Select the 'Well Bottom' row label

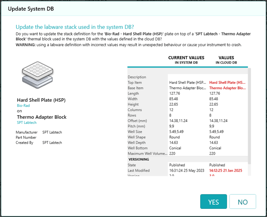pos(138,148)
